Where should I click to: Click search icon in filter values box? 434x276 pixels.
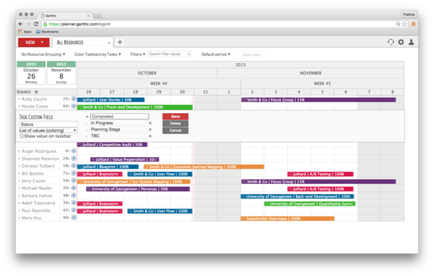tap(189, 54)
